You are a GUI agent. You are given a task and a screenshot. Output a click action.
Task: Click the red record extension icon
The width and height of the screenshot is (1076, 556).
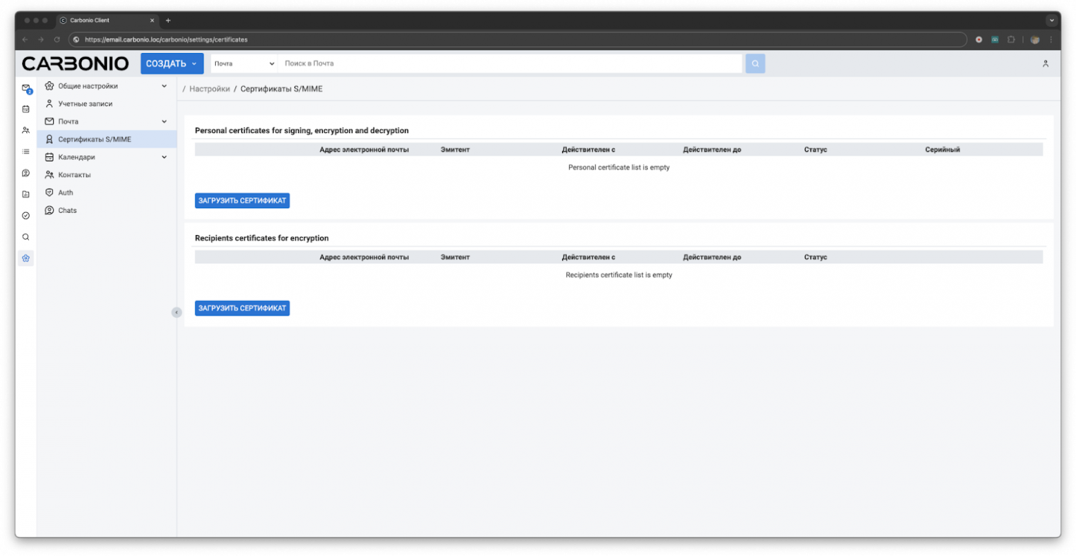(978, 40)
